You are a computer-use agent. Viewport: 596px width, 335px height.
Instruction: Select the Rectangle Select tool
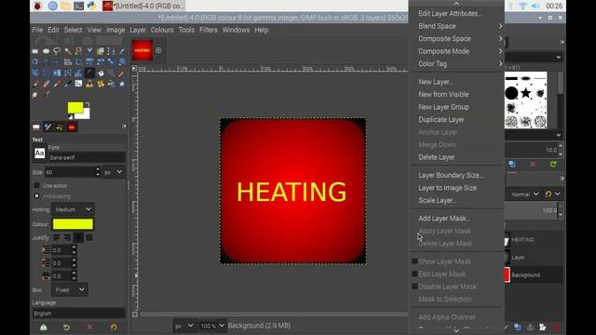pyautogui.click(x=35, y=51)
